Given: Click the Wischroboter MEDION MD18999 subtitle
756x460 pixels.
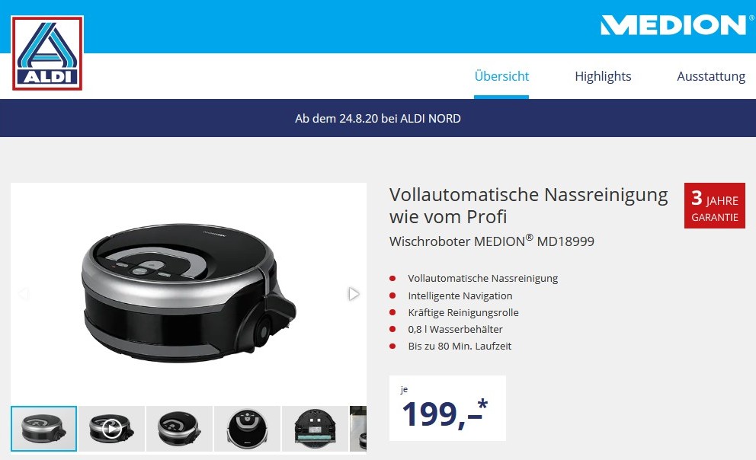Looking at the screenshot, I should [492, 241].
